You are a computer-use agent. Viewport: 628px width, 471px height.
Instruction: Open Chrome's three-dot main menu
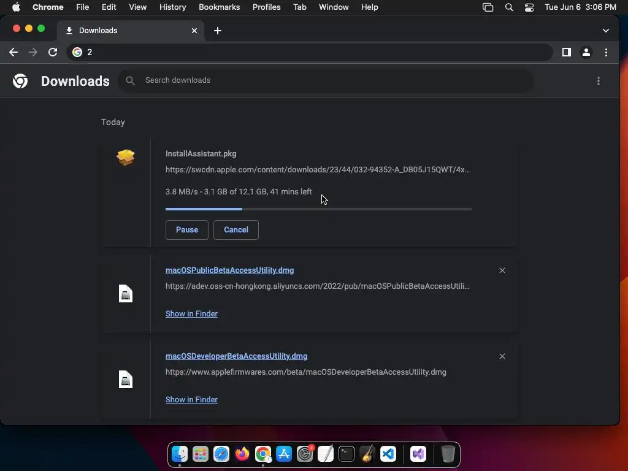coord(606,52)
